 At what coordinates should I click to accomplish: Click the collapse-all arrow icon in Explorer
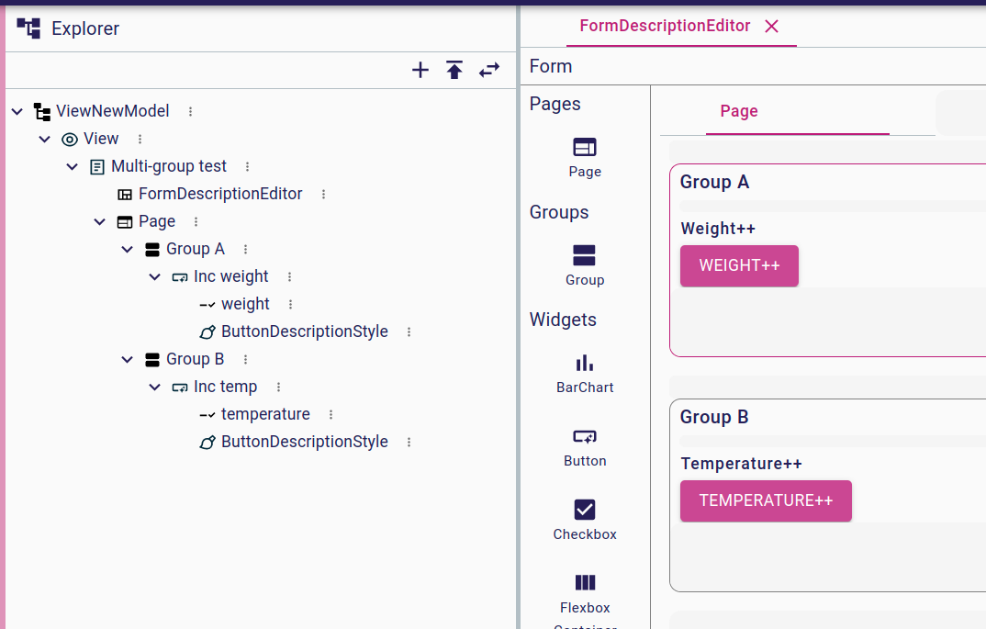tap(454, 70)
